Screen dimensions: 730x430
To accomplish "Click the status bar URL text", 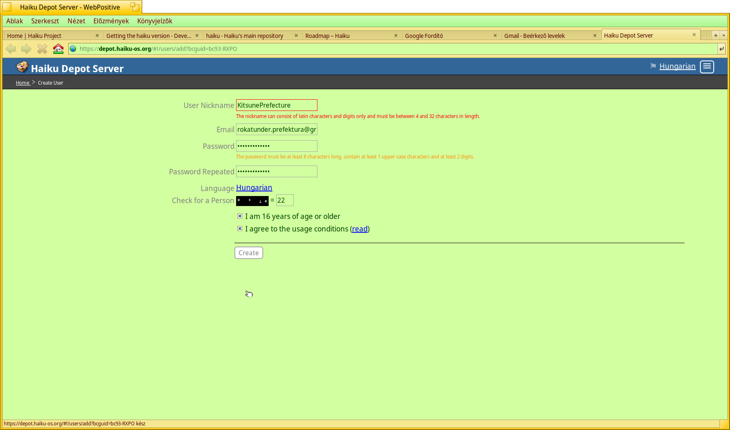I will pos(75,423).
